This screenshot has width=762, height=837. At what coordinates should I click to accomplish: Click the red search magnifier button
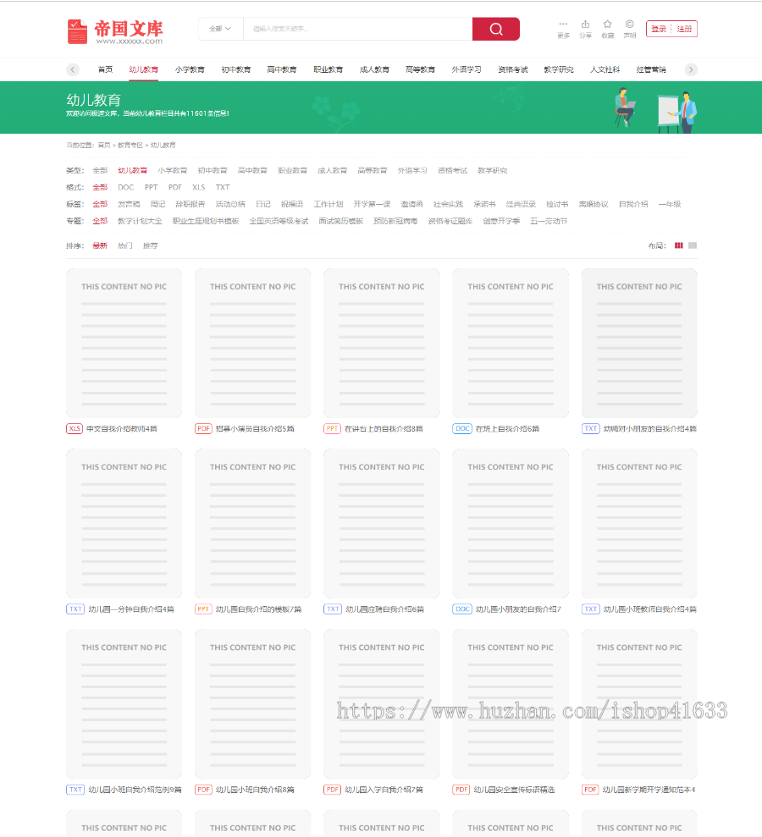point(495,29)
